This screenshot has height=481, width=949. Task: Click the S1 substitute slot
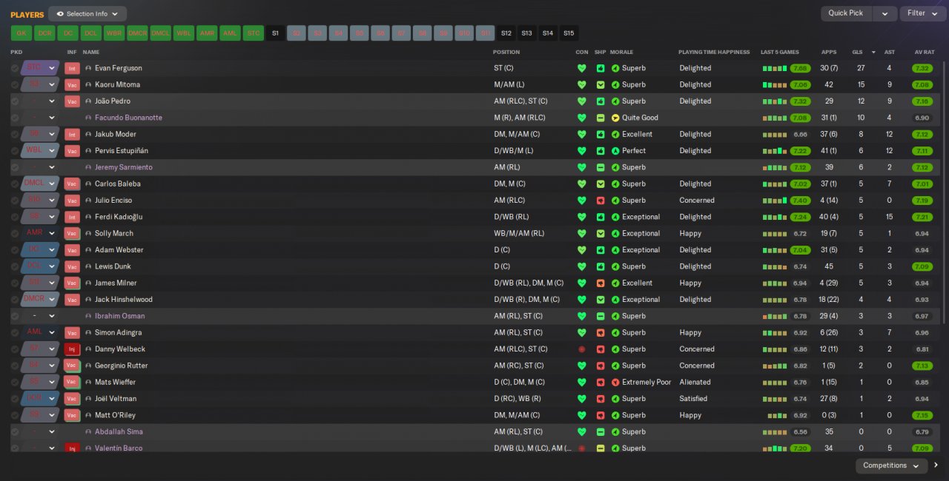(x=275, y=33)
